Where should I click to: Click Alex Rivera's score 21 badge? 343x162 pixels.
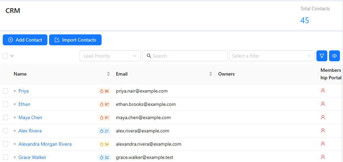click(104, 131)
